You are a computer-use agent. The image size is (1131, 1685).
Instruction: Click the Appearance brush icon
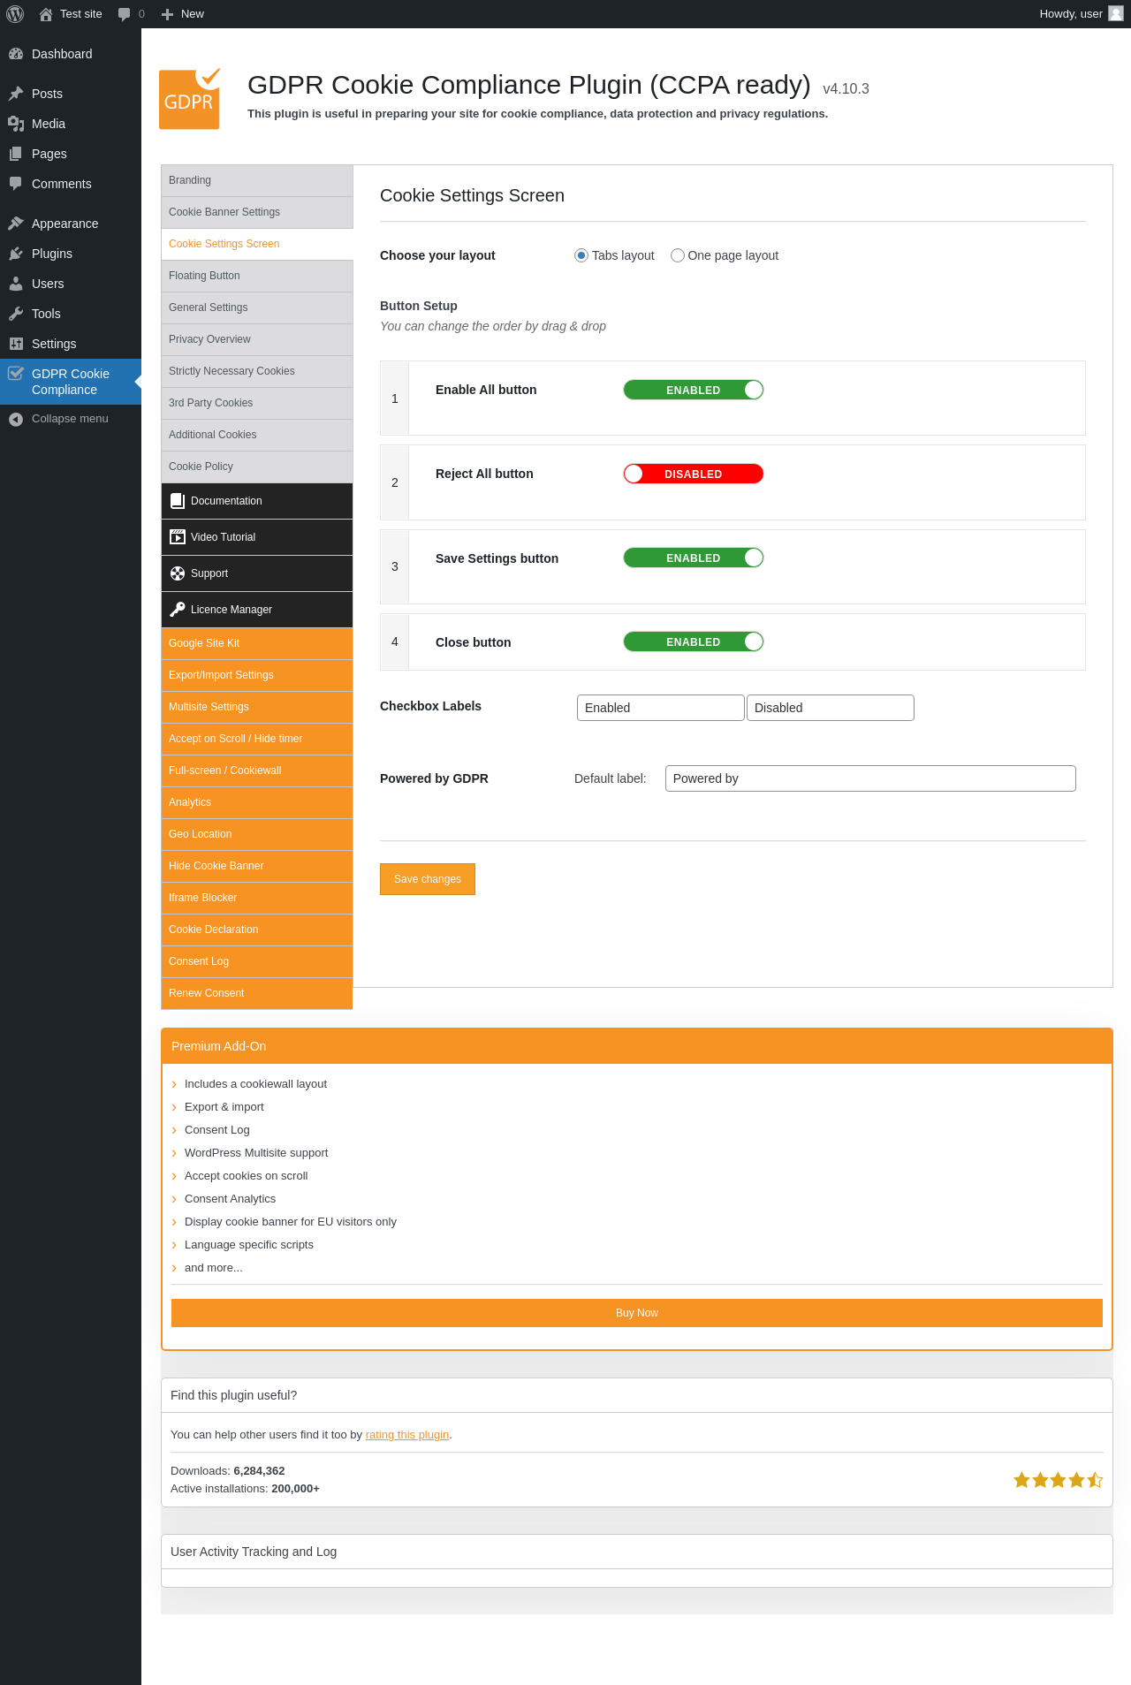tap(16, 224)
